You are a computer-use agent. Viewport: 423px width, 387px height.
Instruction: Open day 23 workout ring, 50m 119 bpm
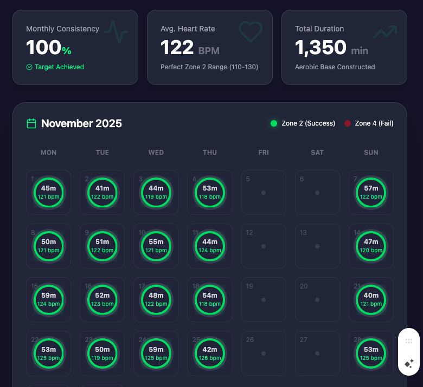tap(102, 353)
